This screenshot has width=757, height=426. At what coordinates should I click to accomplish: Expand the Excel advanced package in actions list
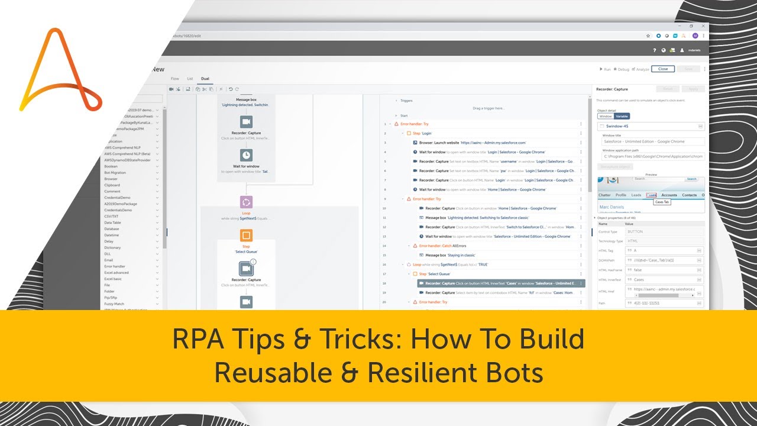click(x=157, y=273)
